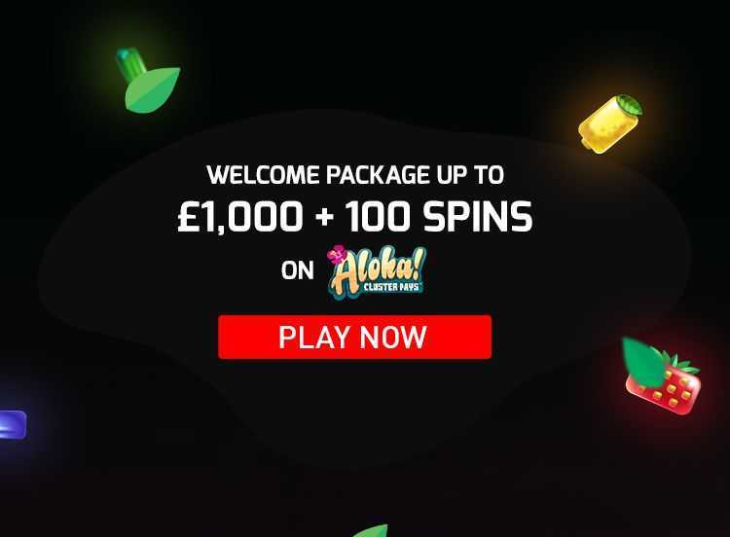Click the green stem of the leaf icon
The image size is (730, 537).
130,62
